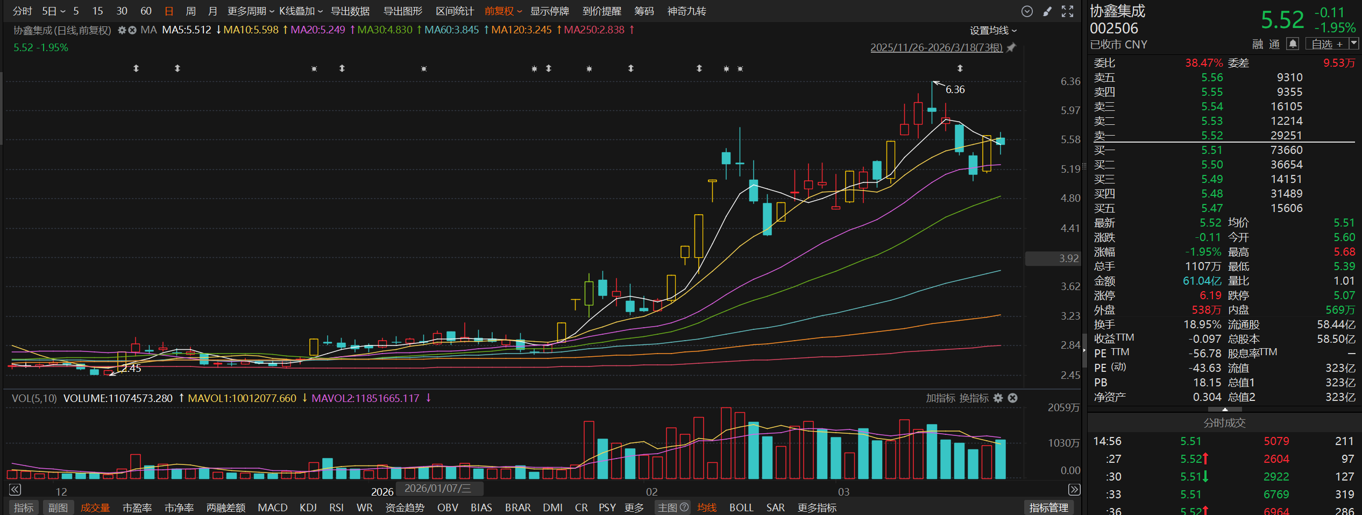
Task: Expand the 设置均线 moving average dropdown
Action: [x=993, y=31]
